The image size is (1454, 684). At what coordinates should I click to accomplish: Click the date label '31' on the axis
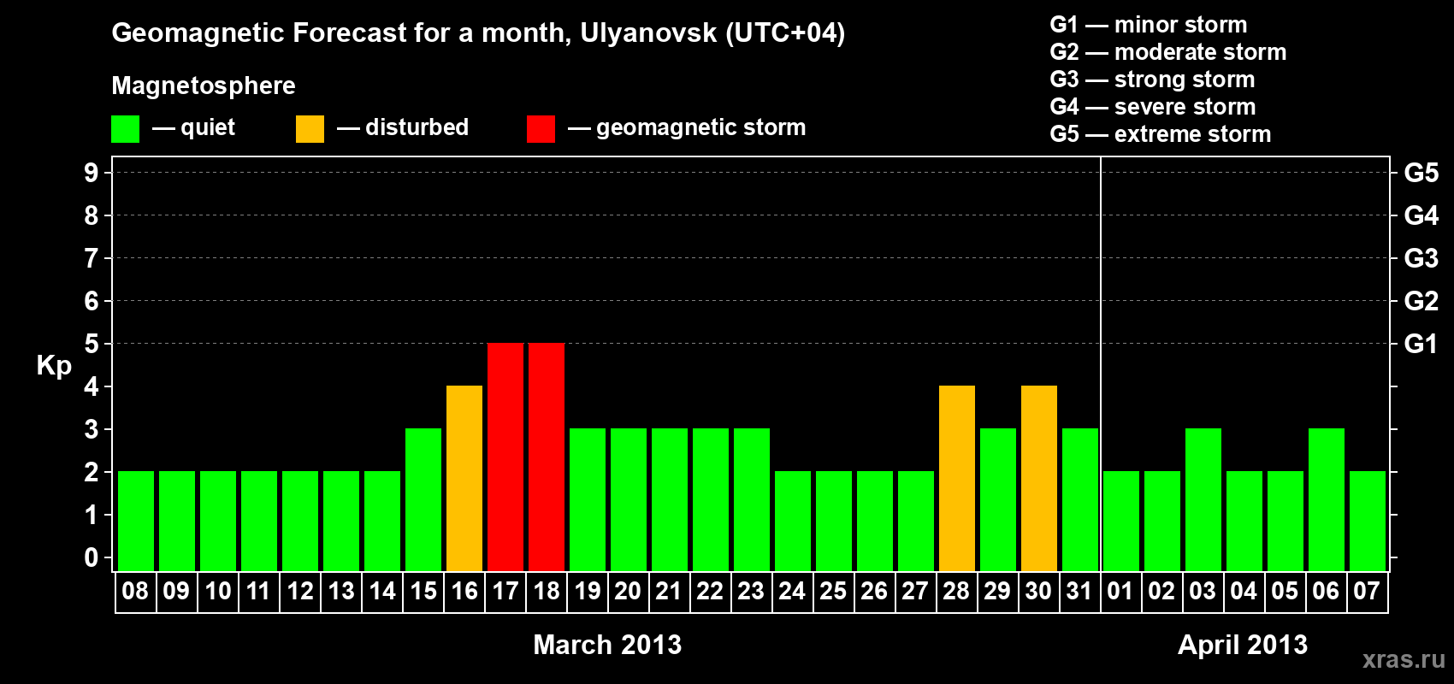coord(1079,592)
